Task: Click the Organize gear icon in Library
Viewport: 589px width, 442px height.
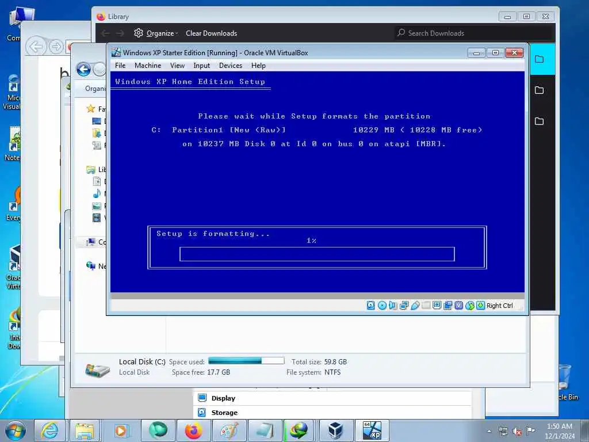Action: point(139,33)
